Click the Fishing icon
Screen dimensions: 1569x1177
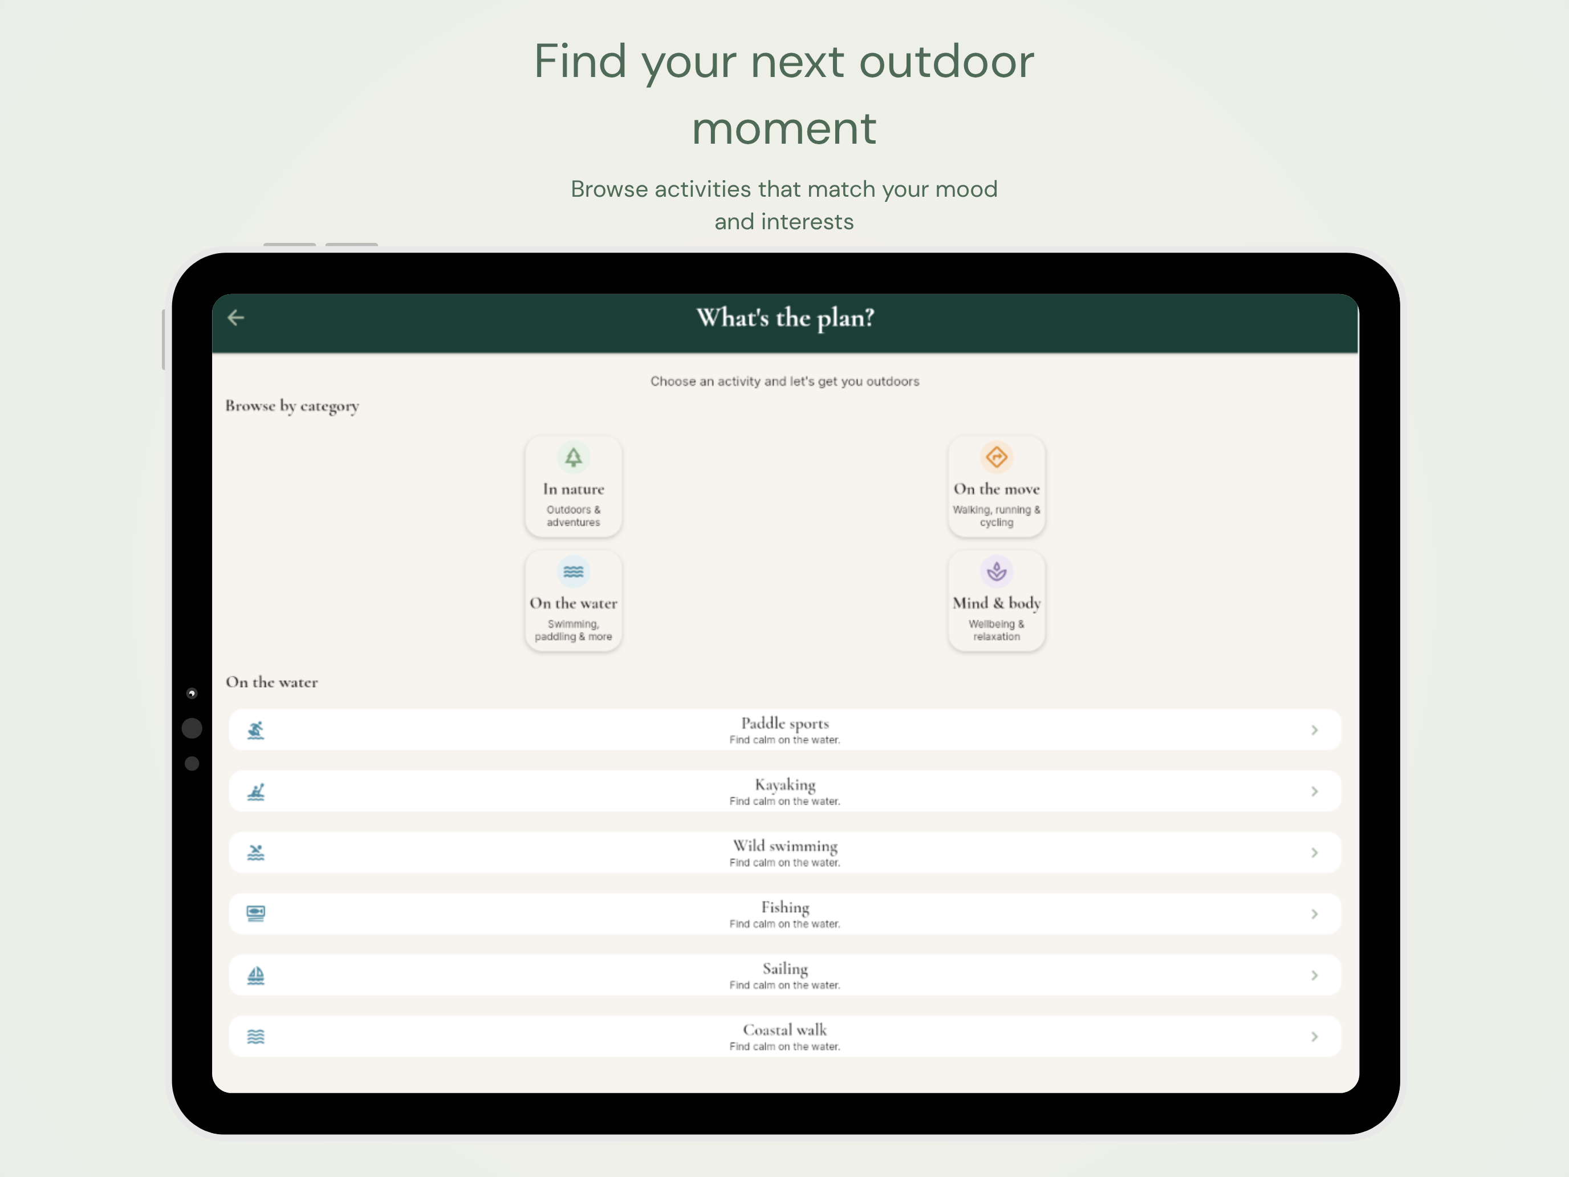point(256,914)
